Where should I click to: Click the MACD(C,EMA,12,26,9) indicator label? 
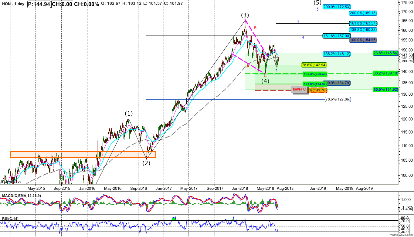[x=21, y=196]
